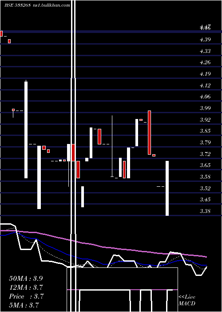222x312 pixels.
Task: Click the 50MA : 3.9 readout
Action: 26,279
